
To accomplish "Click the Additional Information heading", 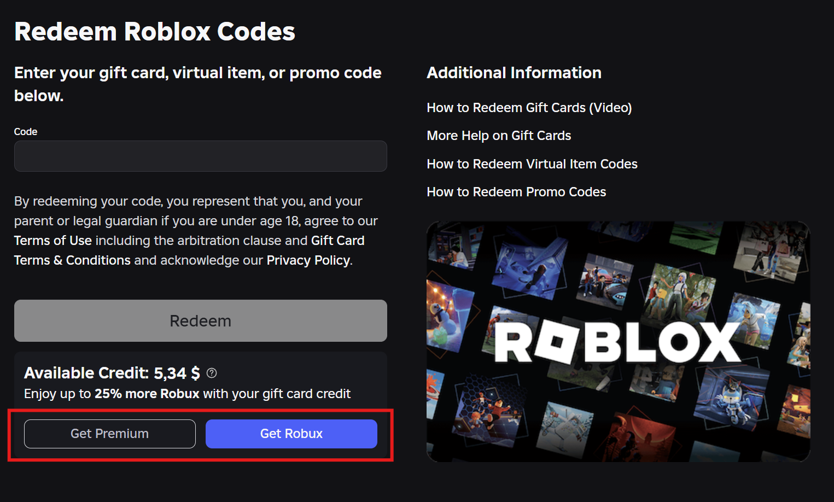I will click(514, 73).
